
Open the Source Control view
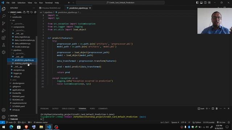click(x=4, y=23)
